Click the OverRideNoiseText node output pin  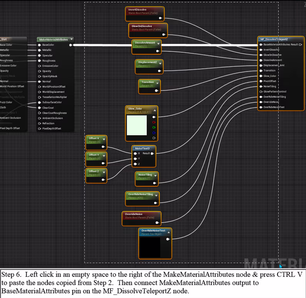coord(167,239)
